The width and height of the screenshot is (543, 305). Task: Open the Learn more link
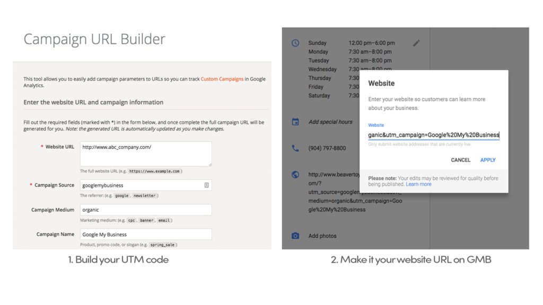[x=418, y=184]
